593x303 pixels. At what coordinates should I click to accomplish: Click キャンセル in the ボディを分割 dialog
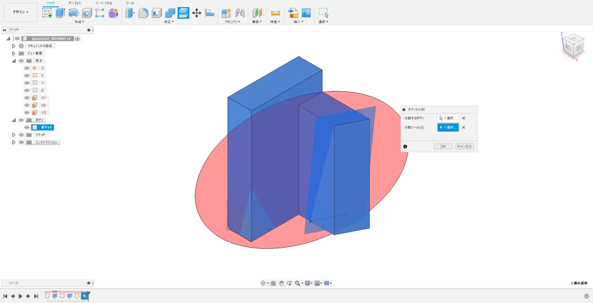(x=464, y=147)
